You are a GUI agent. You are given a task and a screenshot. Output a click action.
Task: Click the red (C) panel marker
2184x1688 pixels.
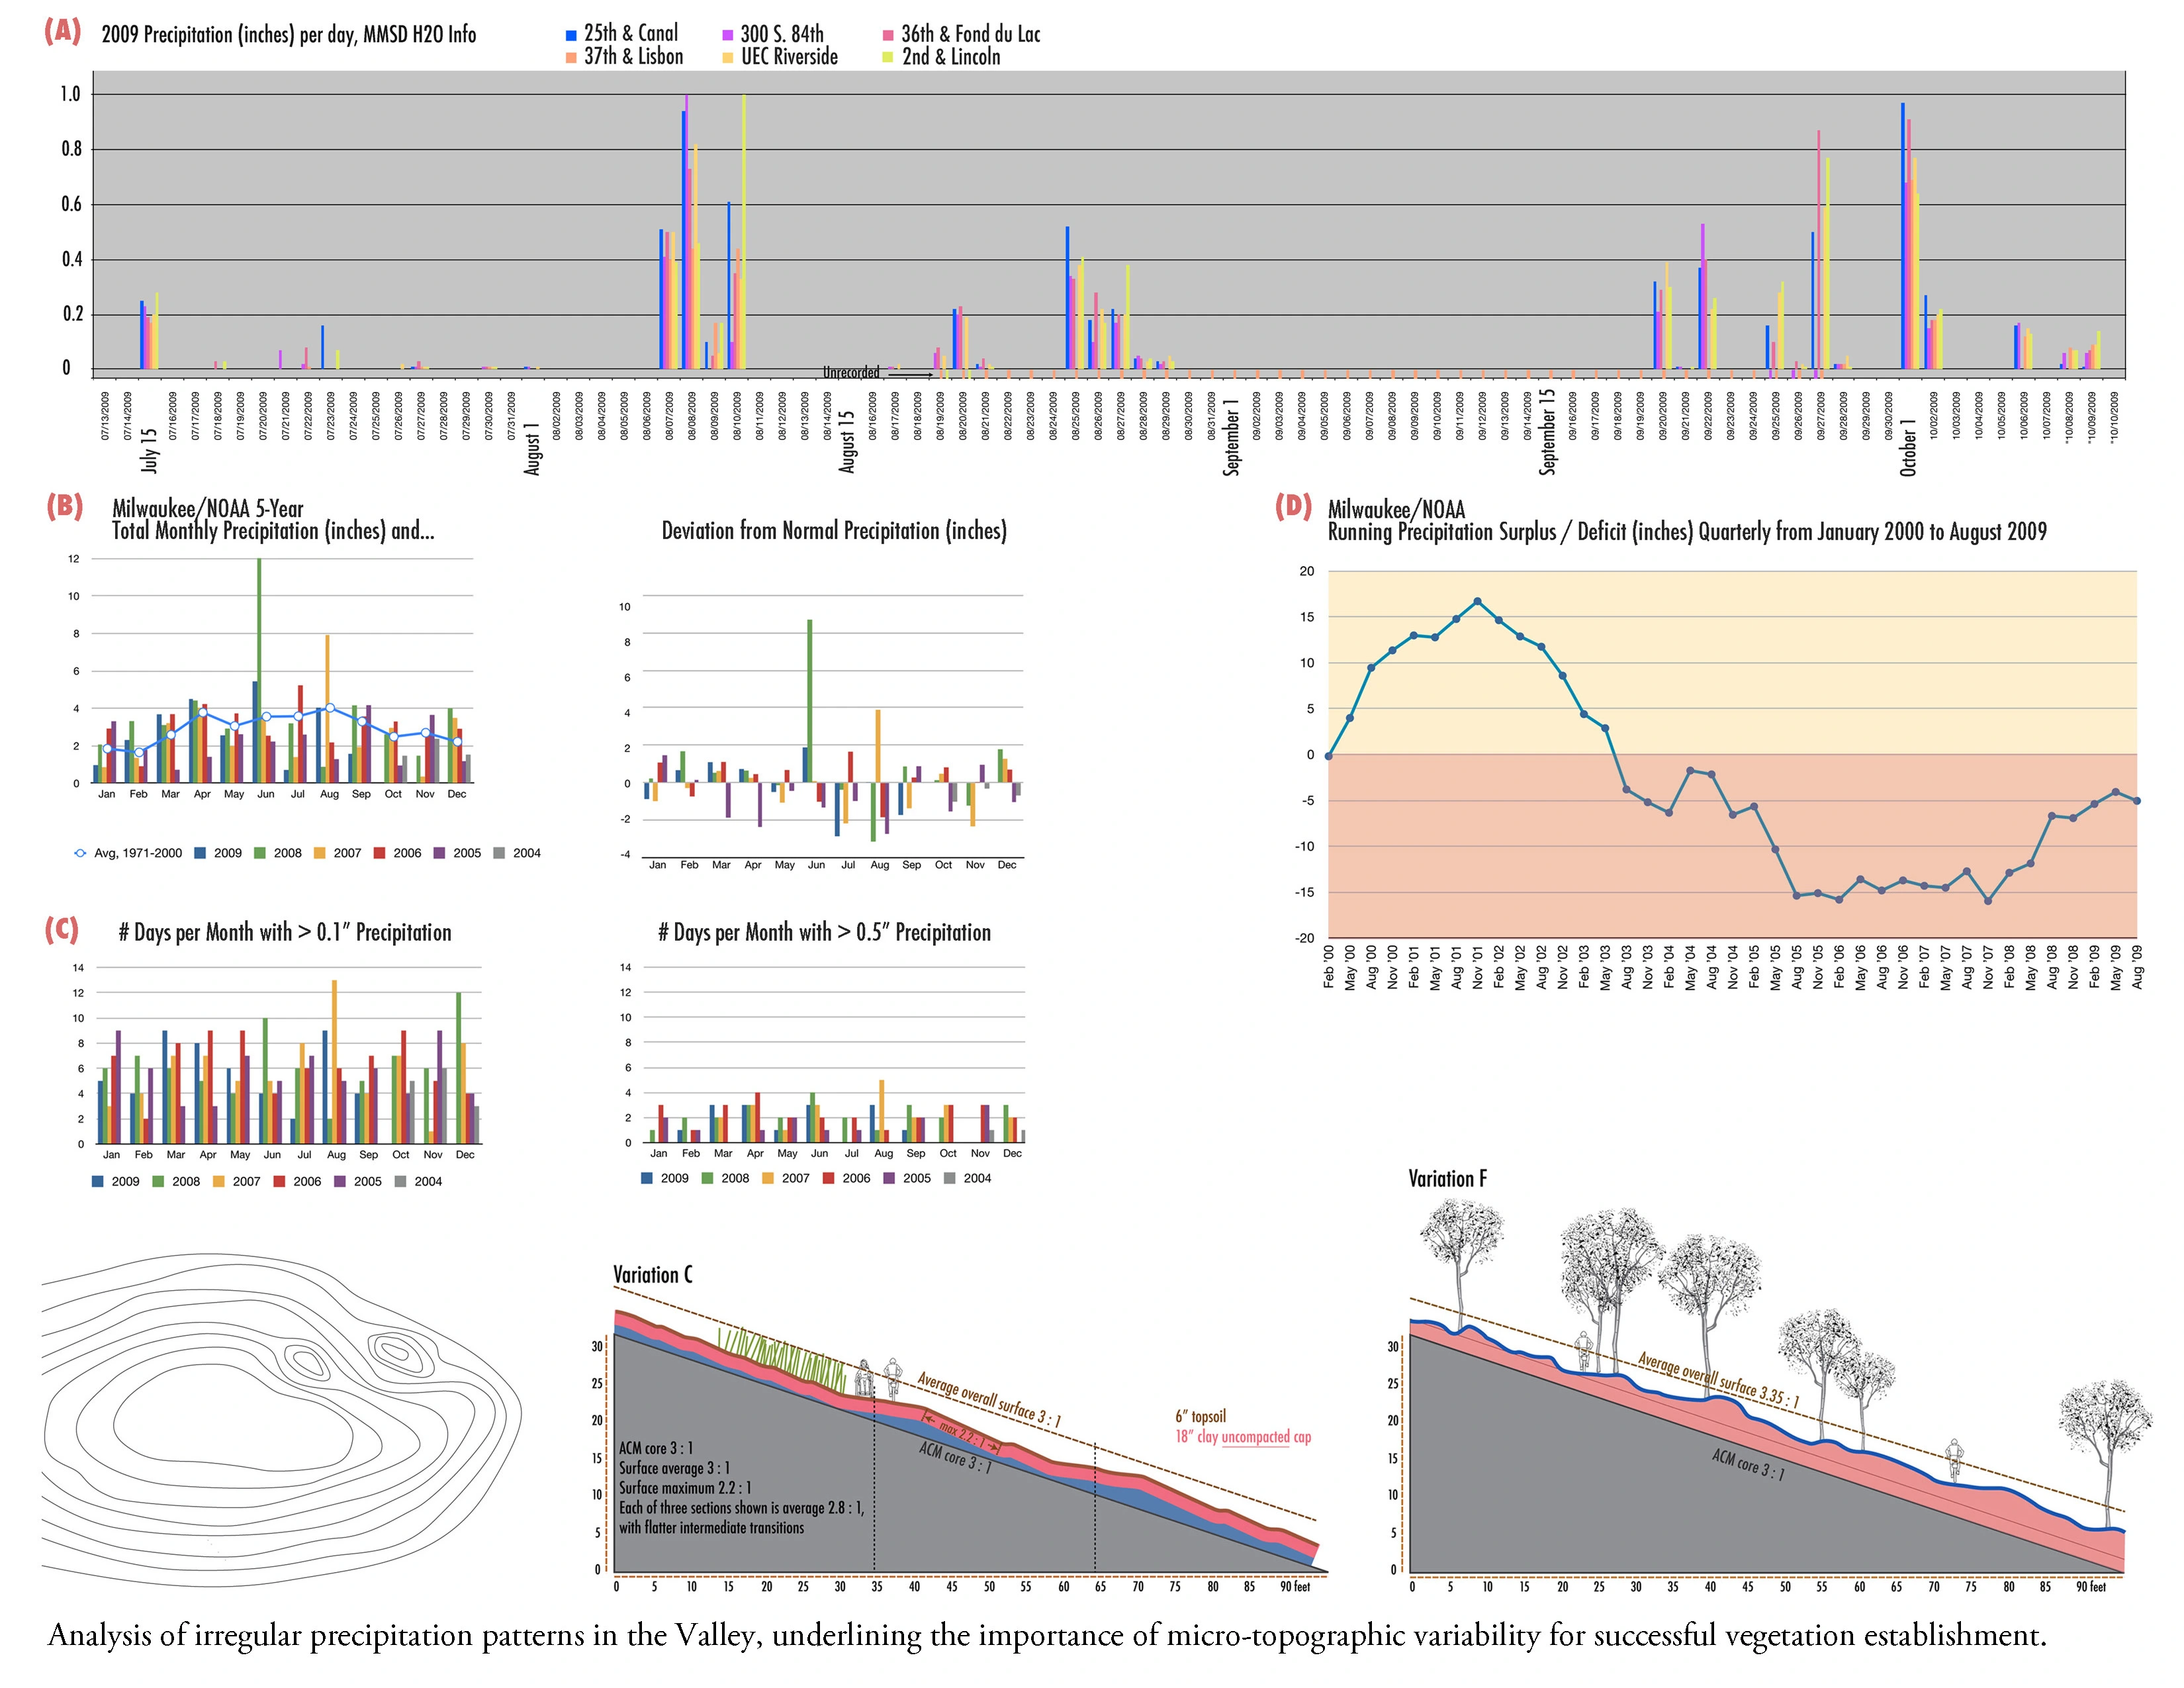pos(62,930)
